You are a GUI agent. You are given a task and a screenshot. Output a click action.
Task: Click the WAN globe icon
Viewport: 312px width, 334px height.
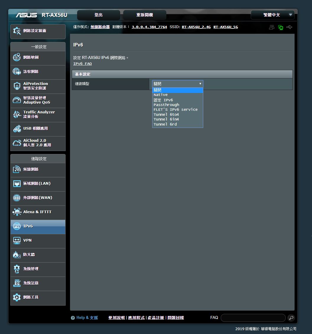coord(17,198)
